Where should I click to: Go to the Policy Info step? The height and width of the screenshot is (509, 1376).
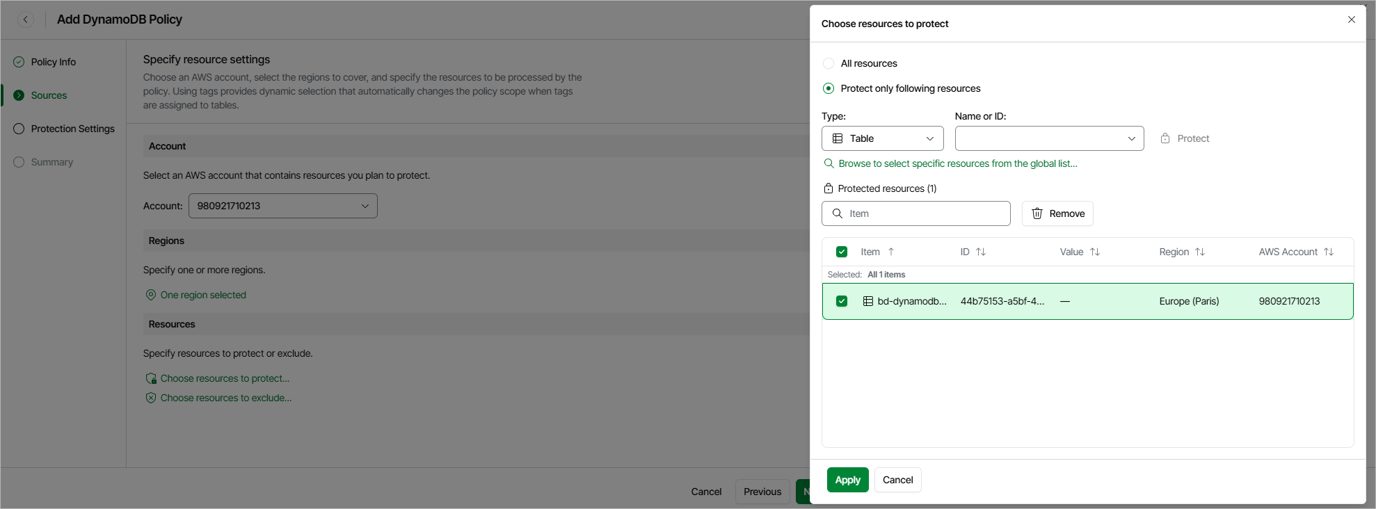(x=53, y=62)
